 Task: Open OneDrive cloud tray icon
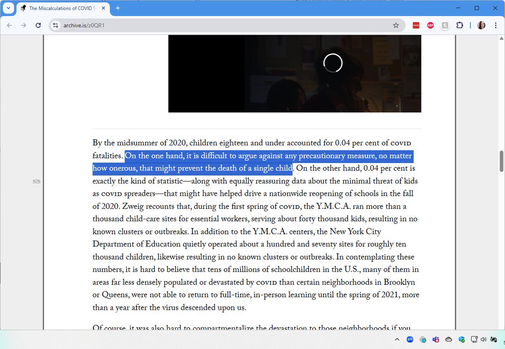tap(448, 339)
